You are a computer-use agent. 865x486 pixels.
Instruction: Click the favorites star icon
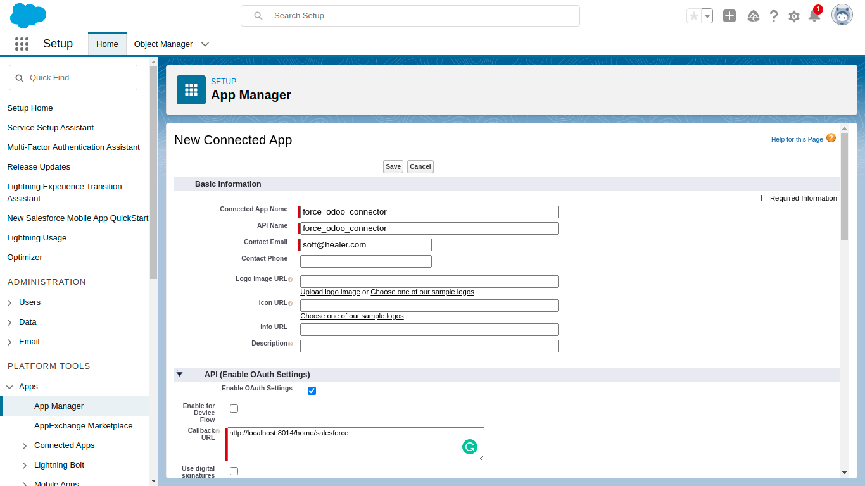point(694,16)
